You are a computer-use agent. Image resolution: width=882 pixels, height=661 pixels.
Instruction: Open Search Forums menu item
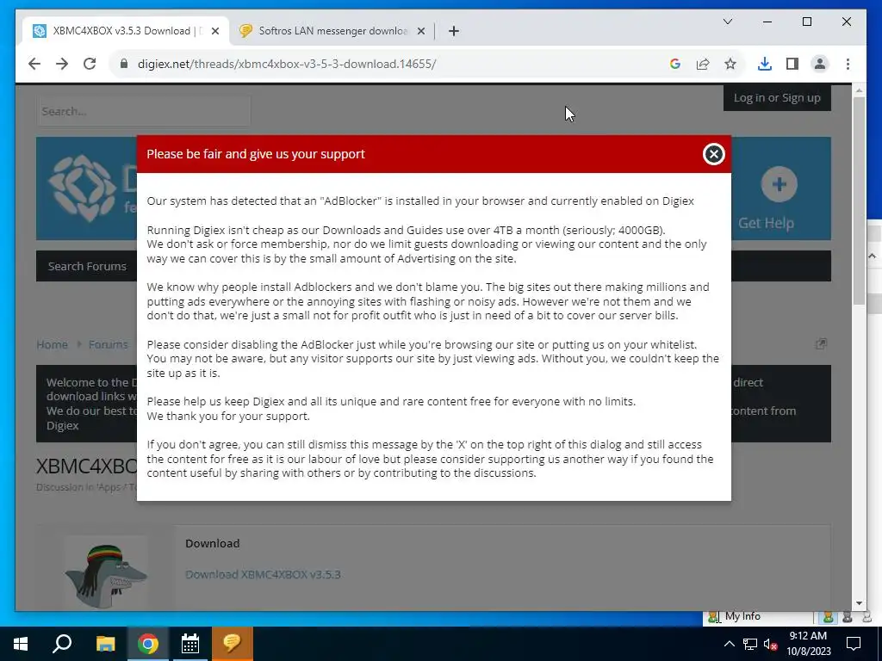coord(87,267)
